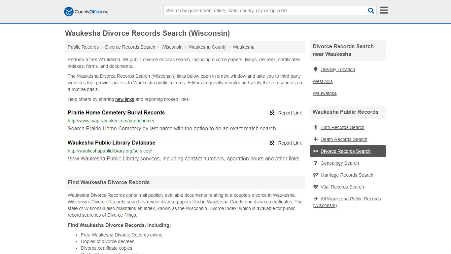Click the broken-link icon for Waukesha Public Library
The width and height of the screenshot is (451, 254).
272,143
